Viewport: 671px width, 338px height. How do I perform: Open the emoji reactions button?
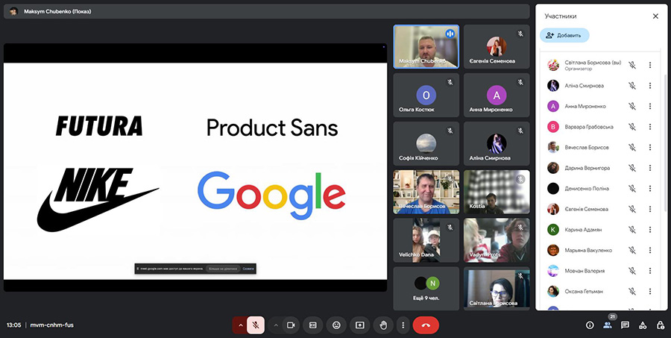(336, 325)
